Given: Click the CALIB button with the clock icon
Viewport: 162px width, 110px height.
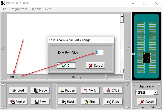Looking at the screenshot, I should 113,91.
